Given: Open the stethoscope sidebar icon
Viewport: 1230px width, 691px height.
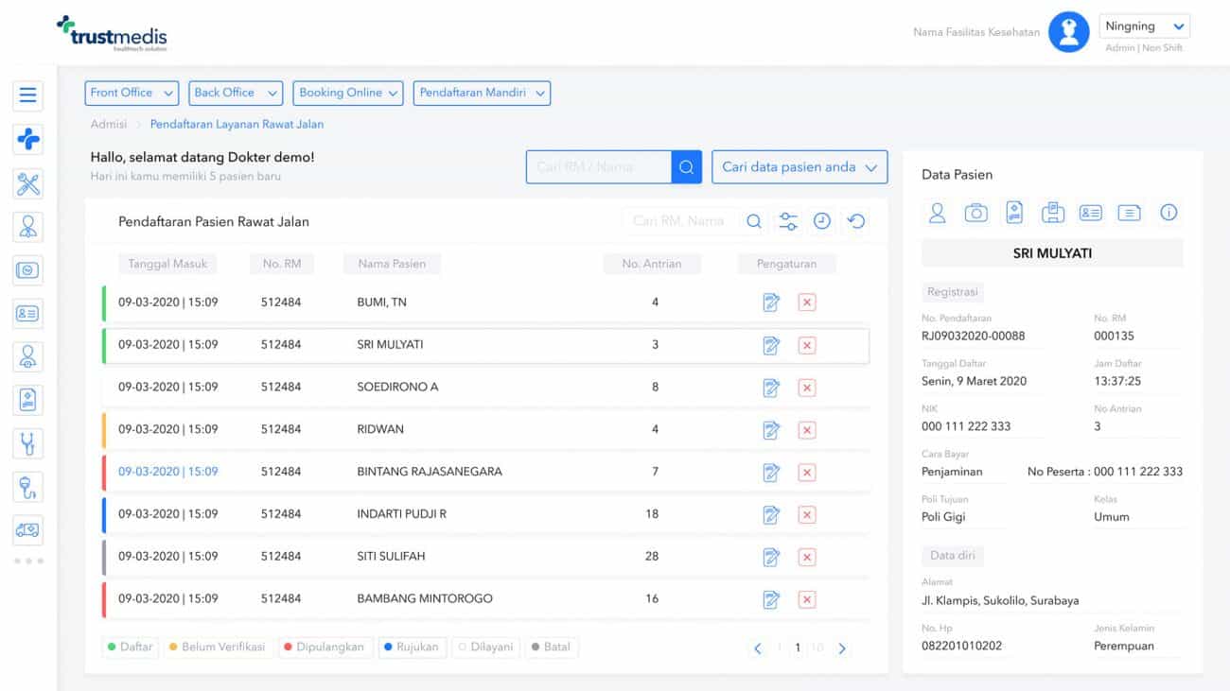Looking at the screenshot, I should click(x=27, y=442).
